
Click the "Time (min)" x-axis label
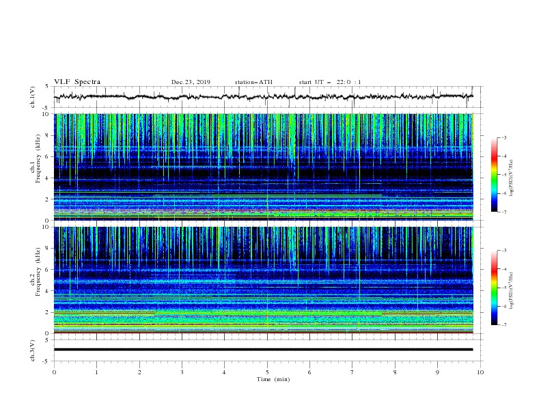[x=273, y=379]
